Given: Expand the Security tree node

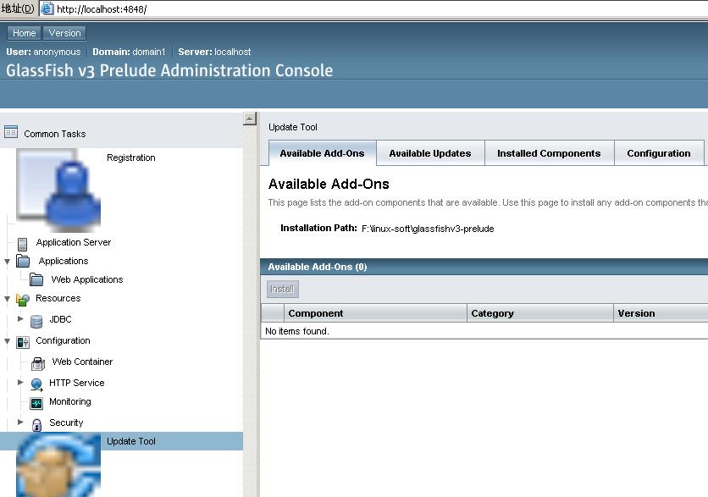Looking at the screenshot, I should coord(20,422).
